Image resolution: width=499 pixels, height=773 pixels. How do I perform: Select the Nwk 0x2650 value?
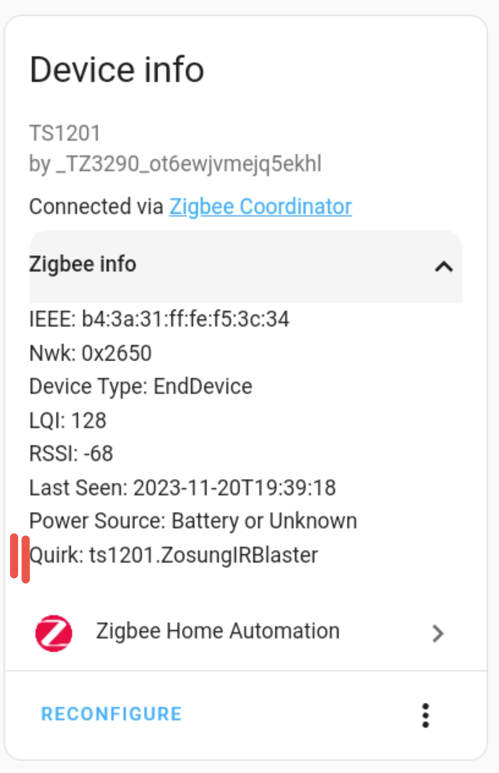(91, 353)
